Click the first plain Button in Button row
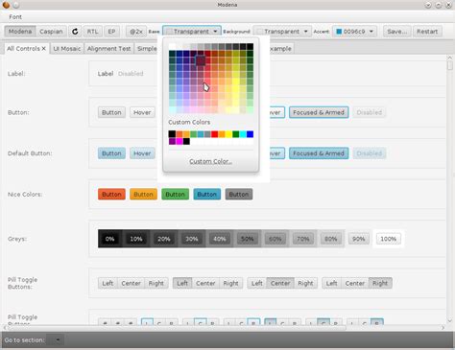 111,112
